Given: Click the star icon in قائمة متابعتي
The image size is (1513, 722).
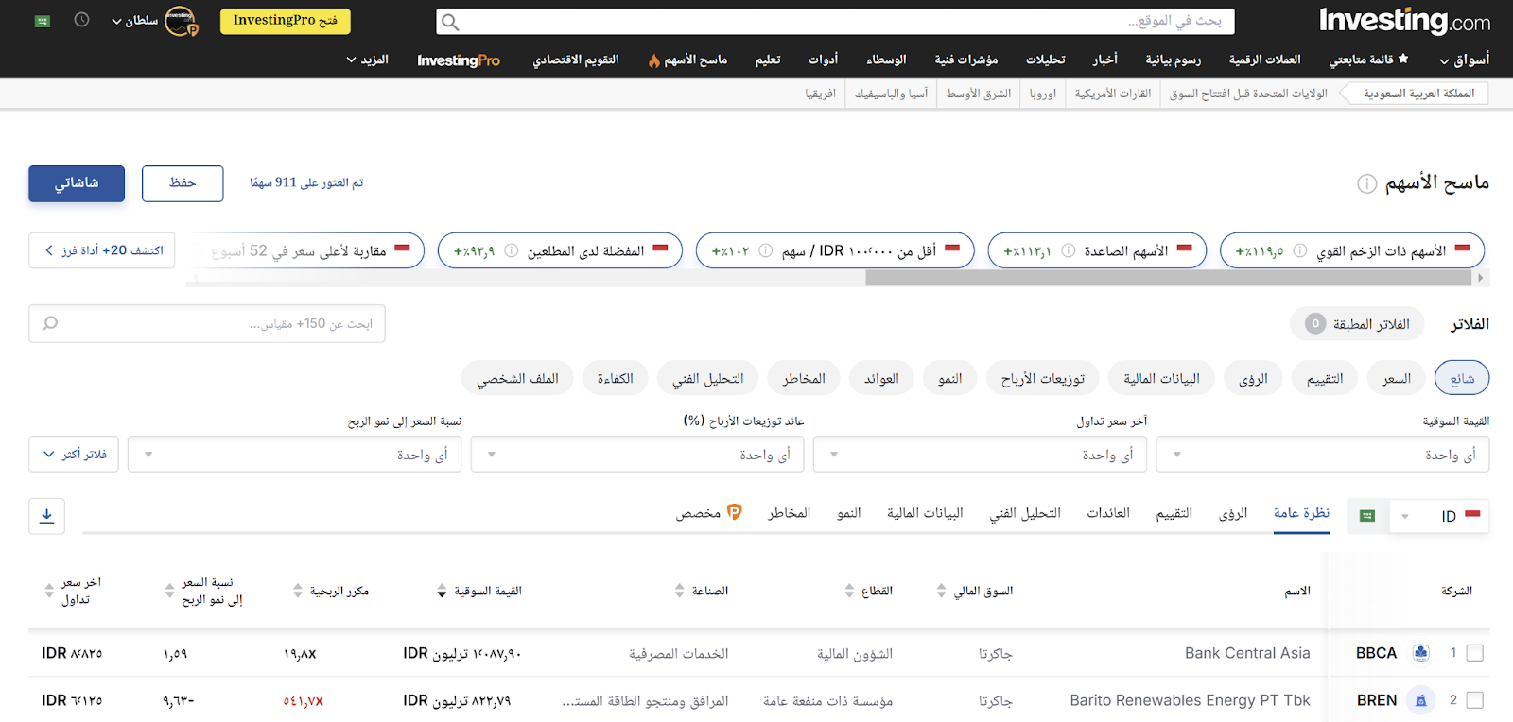Looking at the screenshot, I should point(1403,59).
